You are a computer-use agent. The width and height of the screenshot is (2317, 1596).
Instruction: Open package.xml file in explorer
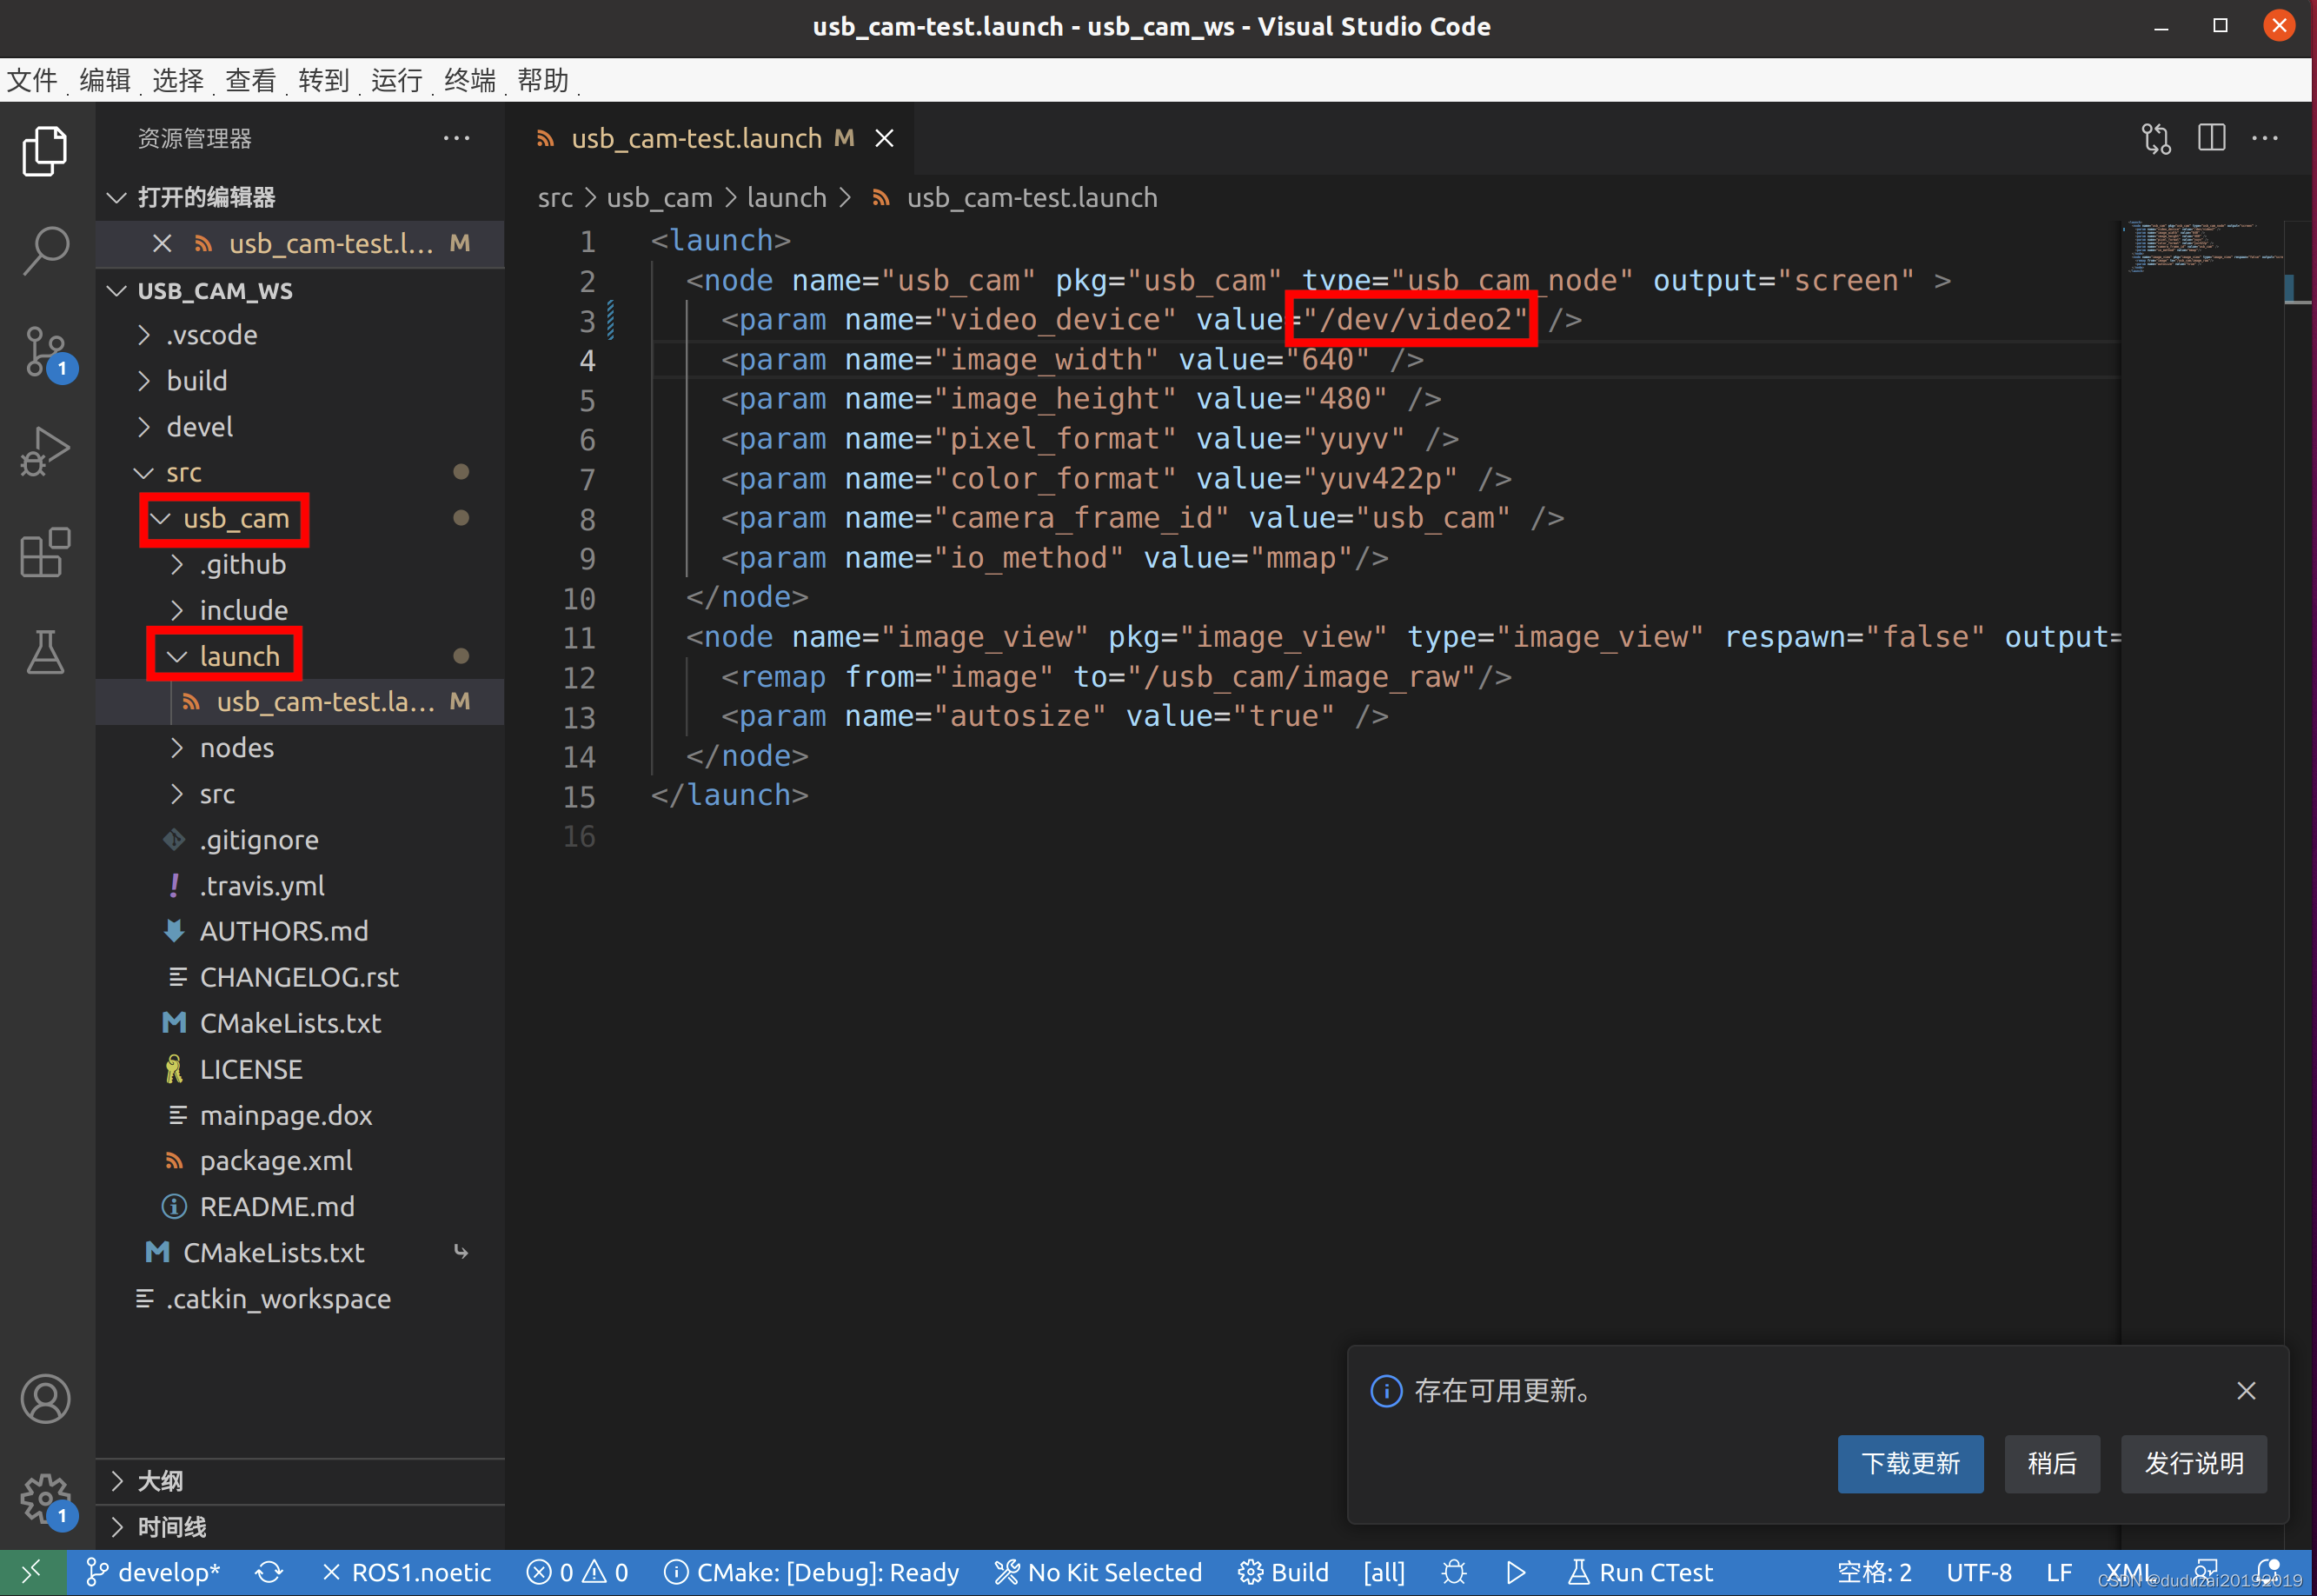coord(300,1161)
